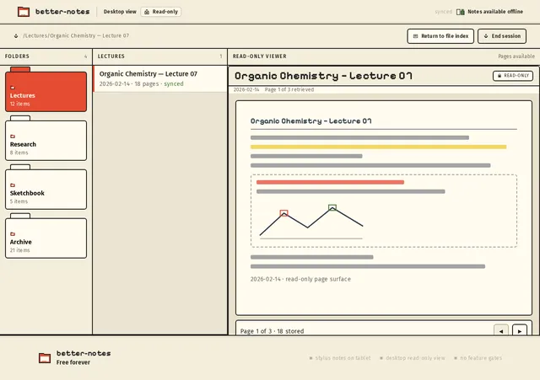
Task: Click the 2026-02-14 read-only page surface caption
Action: (x=300, y=279)
